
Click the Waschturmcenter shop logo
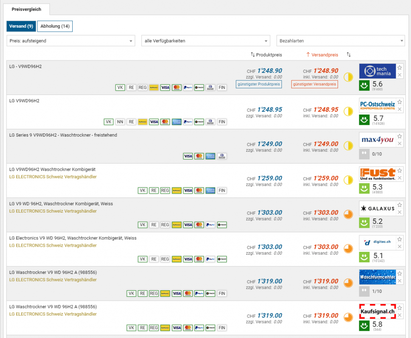pyautogui.click(x=377, y=277)
